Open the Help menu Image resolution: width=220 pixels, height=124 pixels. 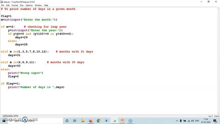tap(46, 6)
